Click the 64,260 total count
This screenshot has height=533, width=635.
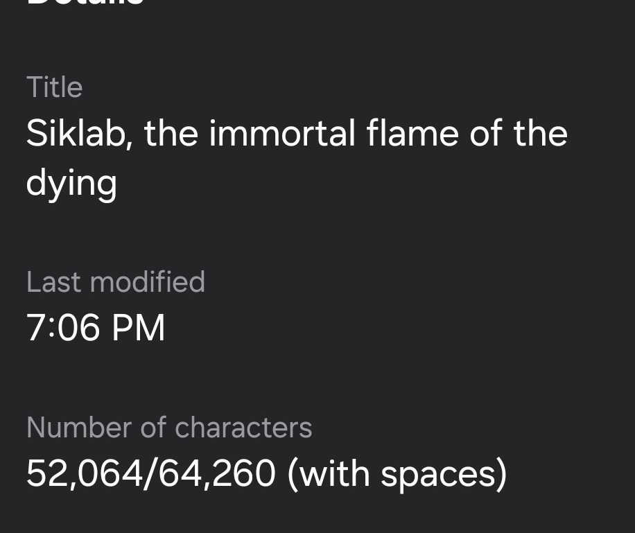218,473
